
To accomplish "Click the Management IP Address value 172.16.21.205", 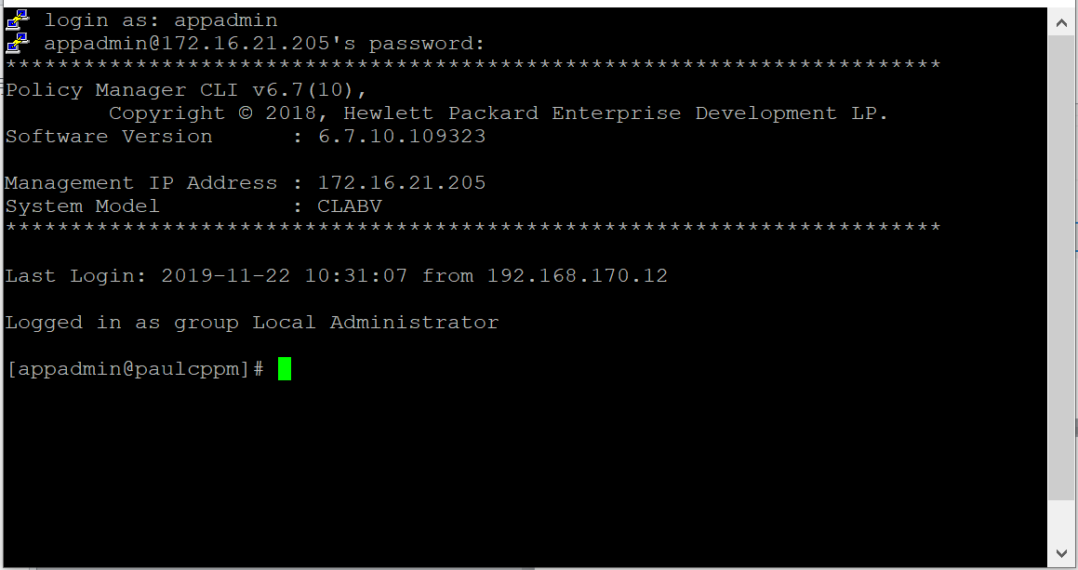I will 402,183.
